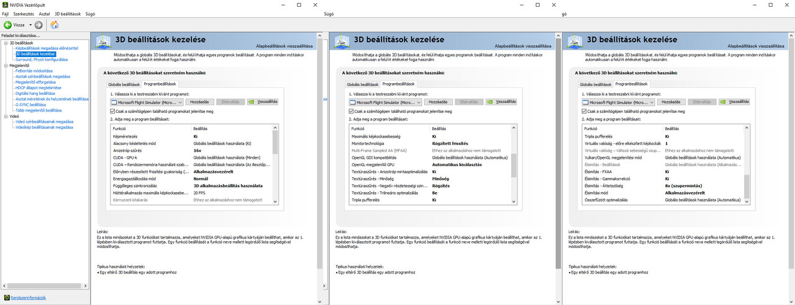Click the Home house icon in toolbar
The image size is (795, 305).
point(55,25)
